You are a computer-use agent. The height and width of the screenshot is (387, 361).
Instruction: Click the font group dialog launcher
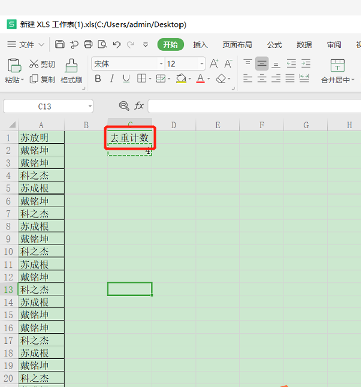coord(233,88)
